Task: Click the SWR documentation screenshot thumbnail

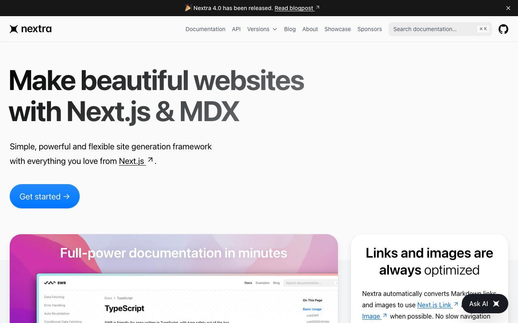Action: tap(187, 298)
